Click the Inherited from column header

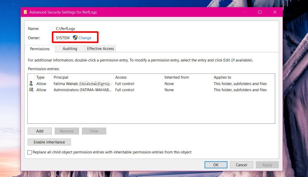(x=177, y=77)
